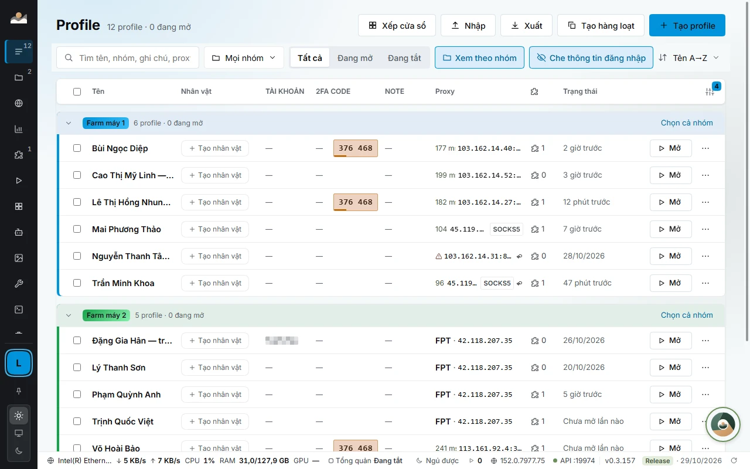Click Chọn cả nhóm for Farm máy 1
This screenshot has height=469, width=750.
[x=687, y=123]
